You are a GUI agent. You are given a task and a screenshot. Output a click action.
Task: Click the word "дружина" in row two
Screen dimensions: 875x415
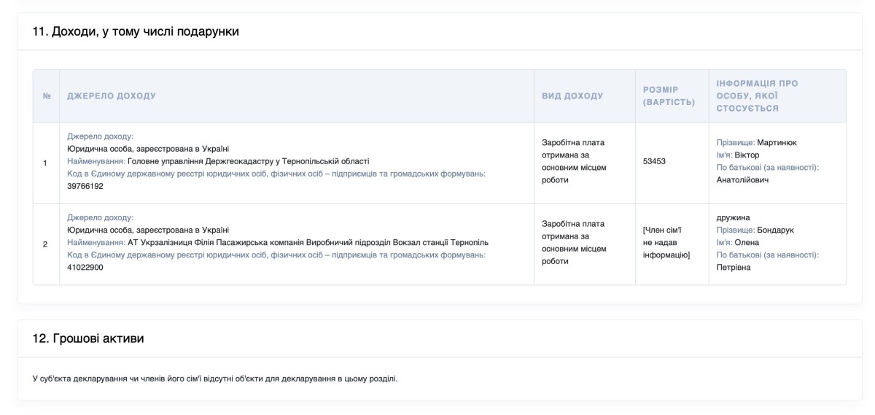[x=733, y=217]
